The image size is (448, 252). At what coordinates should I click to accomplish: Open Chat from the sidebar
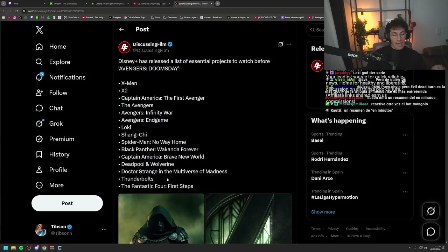point(49,108)
